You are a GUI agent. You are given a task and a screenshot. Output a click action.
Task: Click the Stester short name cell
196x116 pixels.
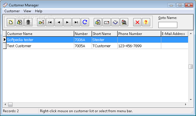click(105, 40)
